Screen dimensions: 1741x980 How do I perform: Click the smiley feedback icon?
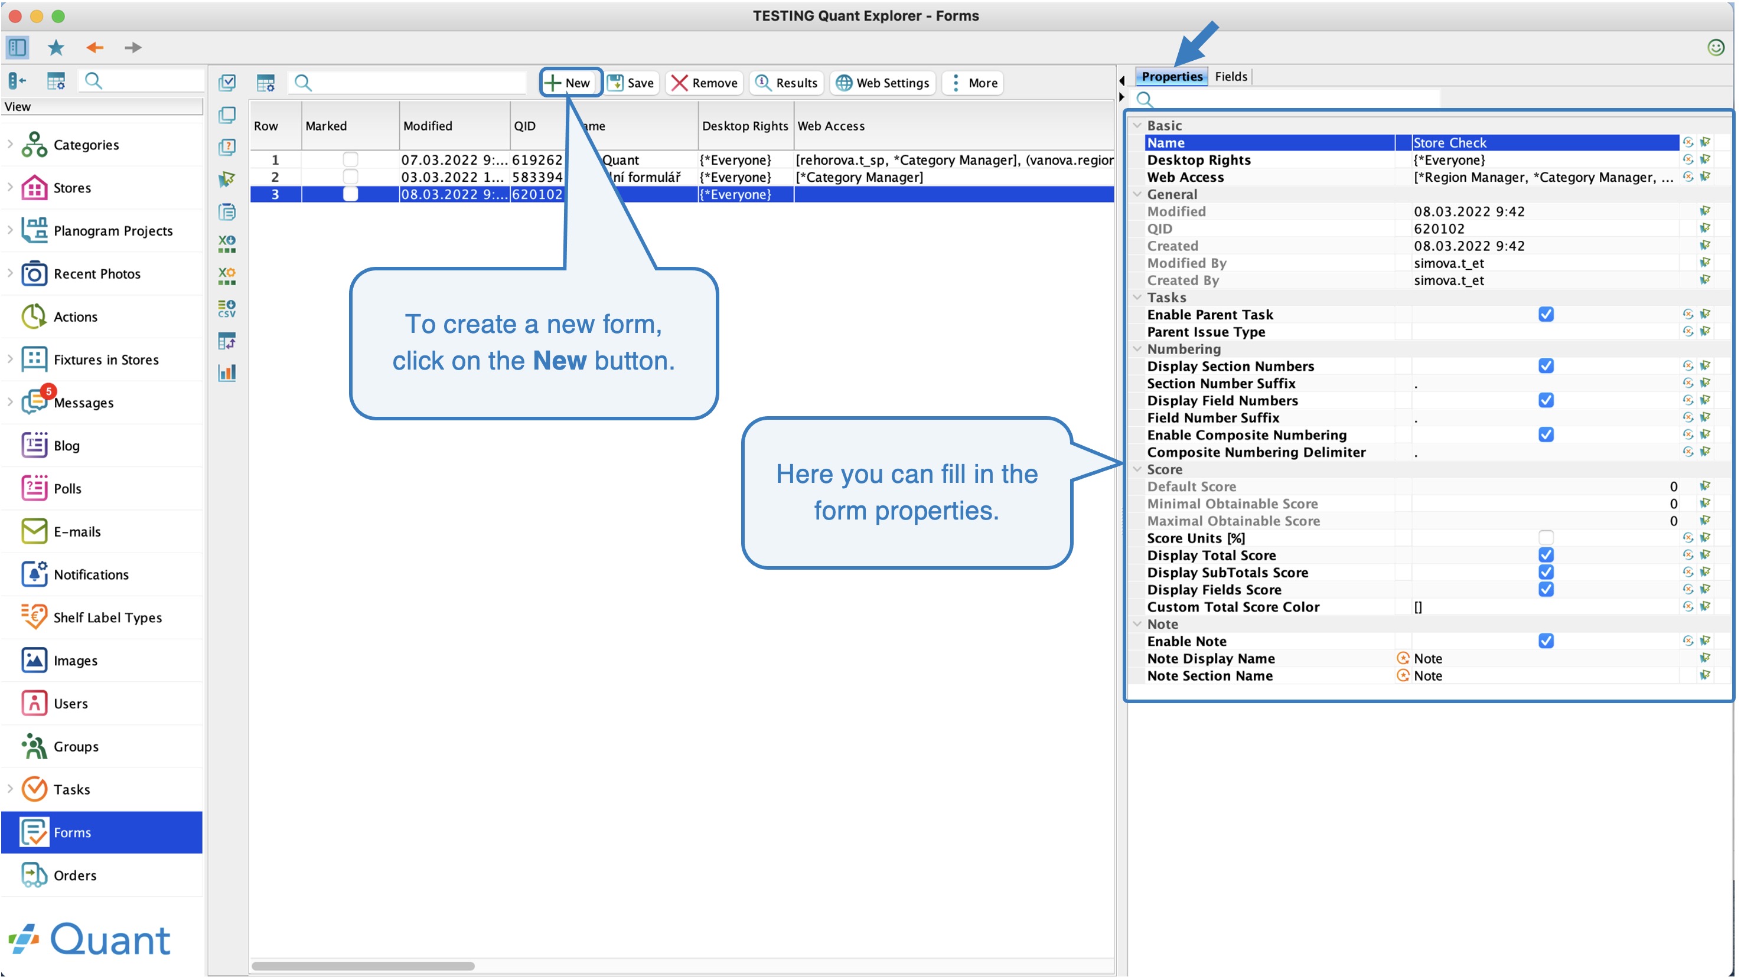point(1716,47)
